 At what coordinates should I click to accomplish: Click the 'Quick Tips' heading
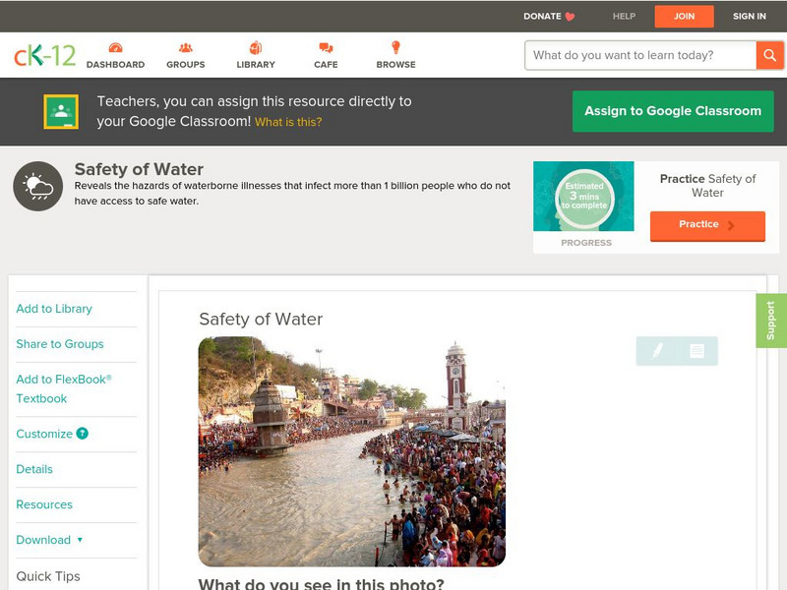coord(48,576)
